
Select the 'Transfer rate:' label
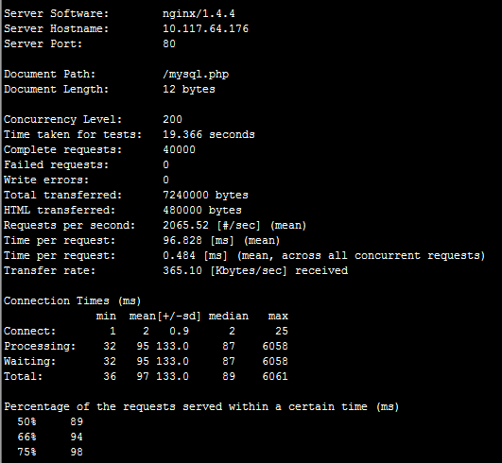pos(49,270)
